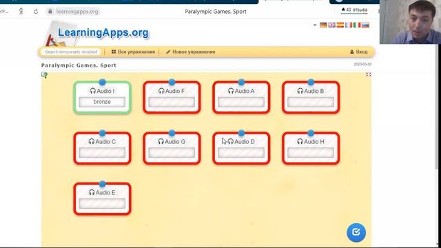The height and width of the screenshot is (248, 441).
Task: Toggle fullscreen for the exercise
Action: click(369, 74)
